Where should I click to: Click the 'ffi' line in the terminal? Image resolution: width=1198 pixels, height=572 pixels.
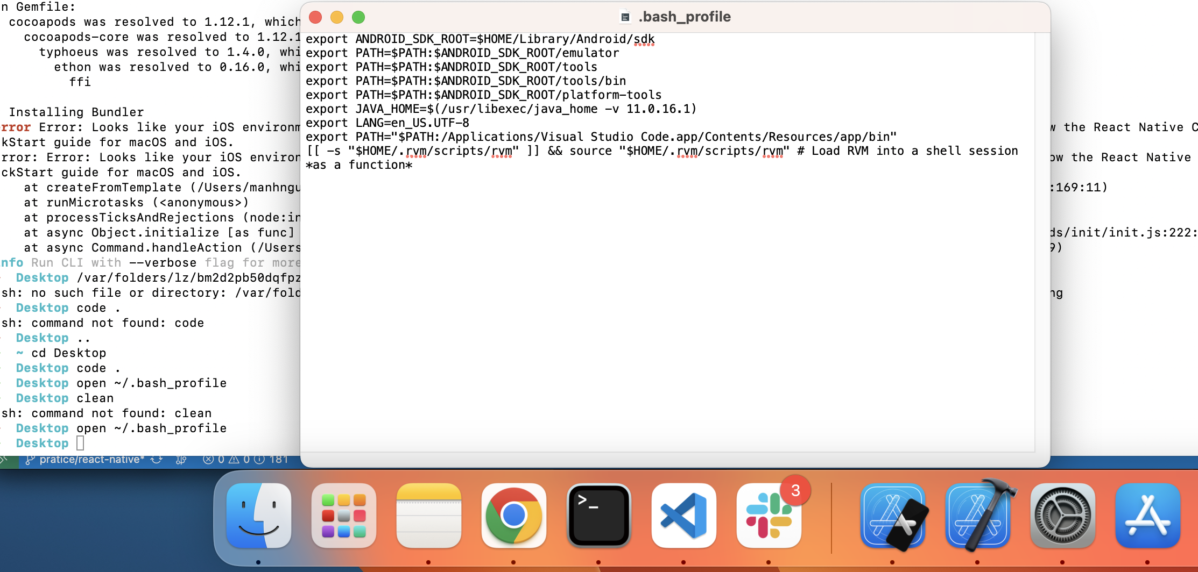coord(80,82)
